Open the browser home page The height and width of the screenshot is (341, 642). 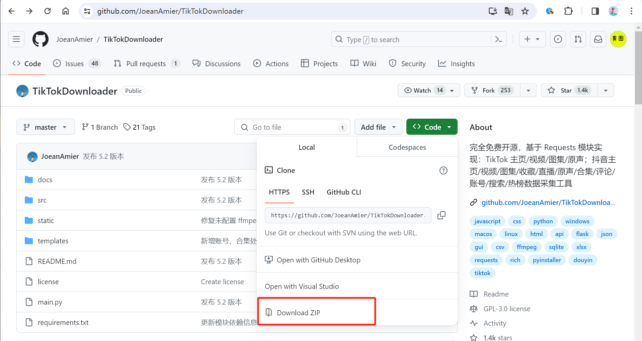click(x=66, y=11)
